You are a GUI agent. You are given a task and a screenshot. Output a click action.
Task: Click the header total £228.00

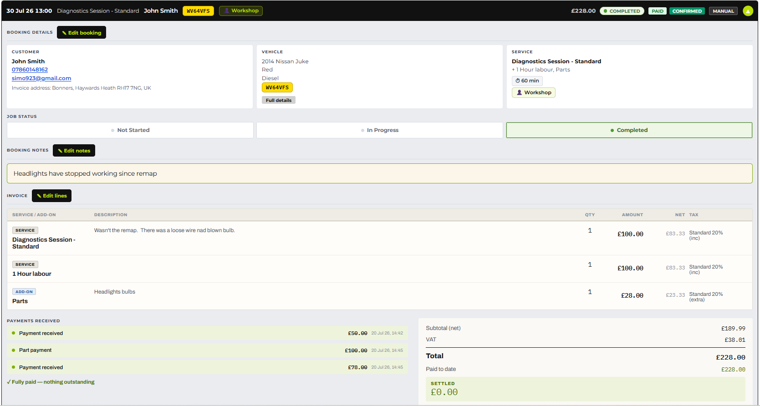[x=583, y=11]
